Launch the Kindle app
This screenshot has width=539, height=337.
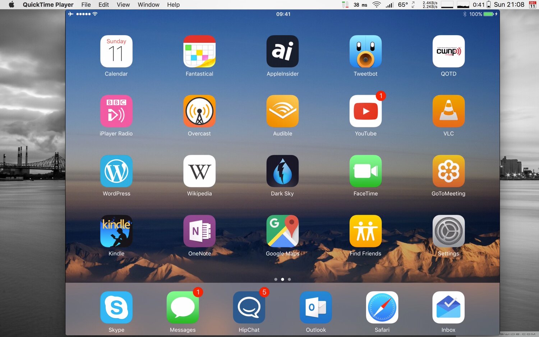point(116,231)
